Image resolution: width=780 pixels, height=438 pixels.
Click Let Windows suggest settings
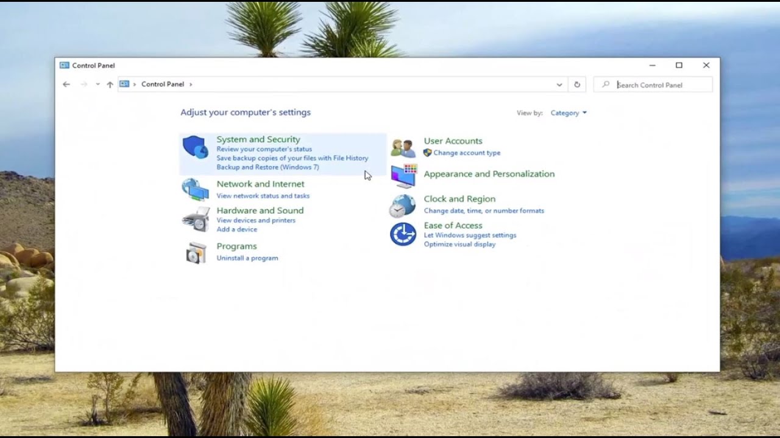(x=470, y=235)
